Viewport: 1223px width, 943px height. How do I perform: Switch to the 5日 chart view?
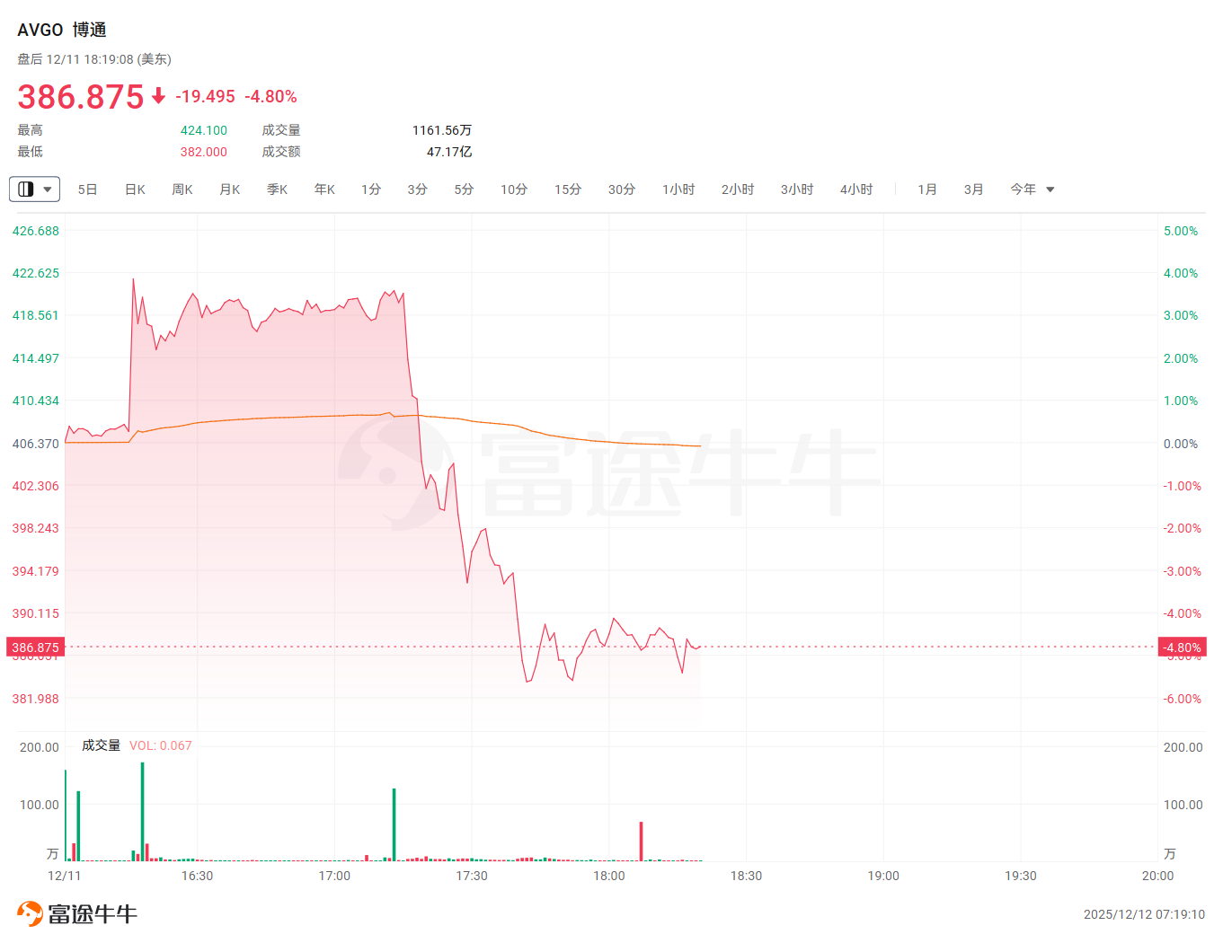87,189
